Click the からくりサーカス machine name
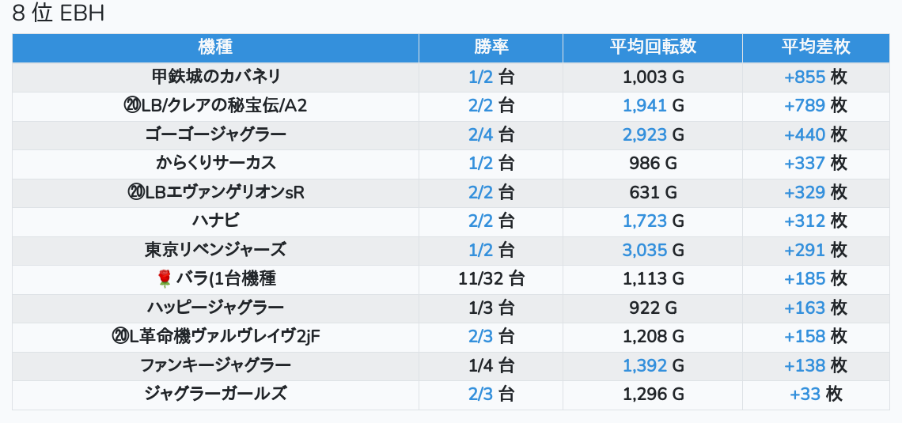Image resolution: width=902 pixels, height=423 pixels. (215, 163)
